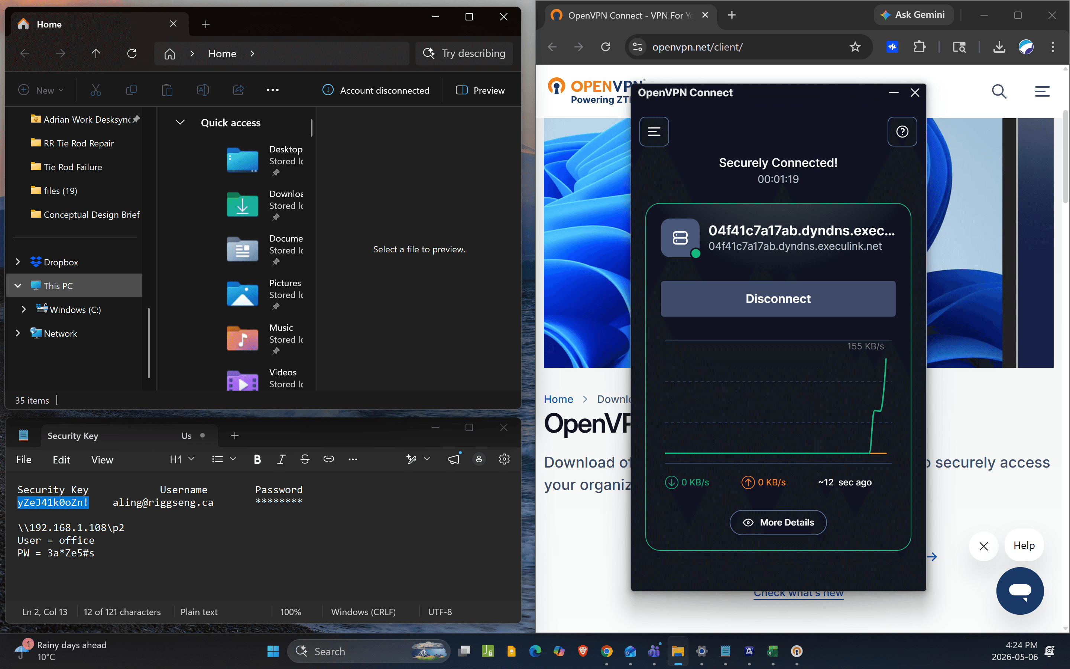Click the Disconnect button in OpenVPN Connect

[x=778, y=299]
